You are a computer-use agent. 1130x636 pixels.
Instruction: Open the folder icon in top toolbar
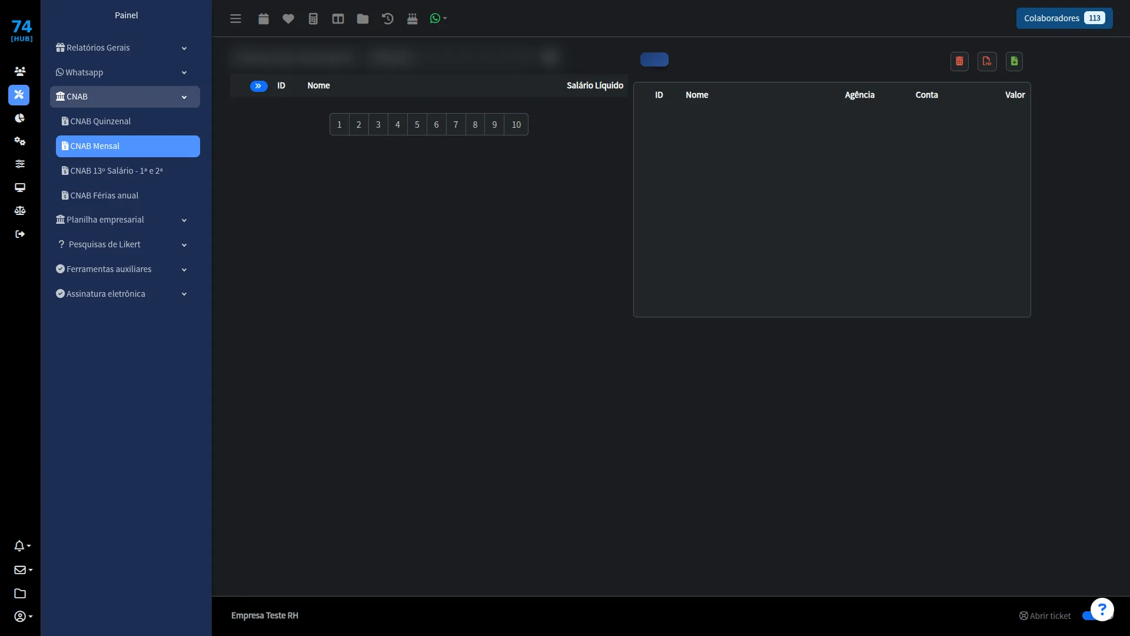pyautogui.click(x=363, y=19)
